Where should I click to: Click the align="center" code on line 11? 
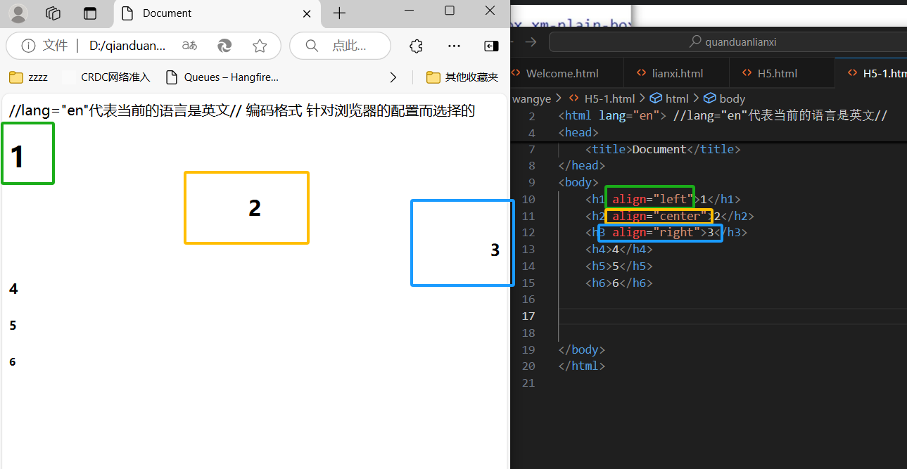tap(660, 216)
